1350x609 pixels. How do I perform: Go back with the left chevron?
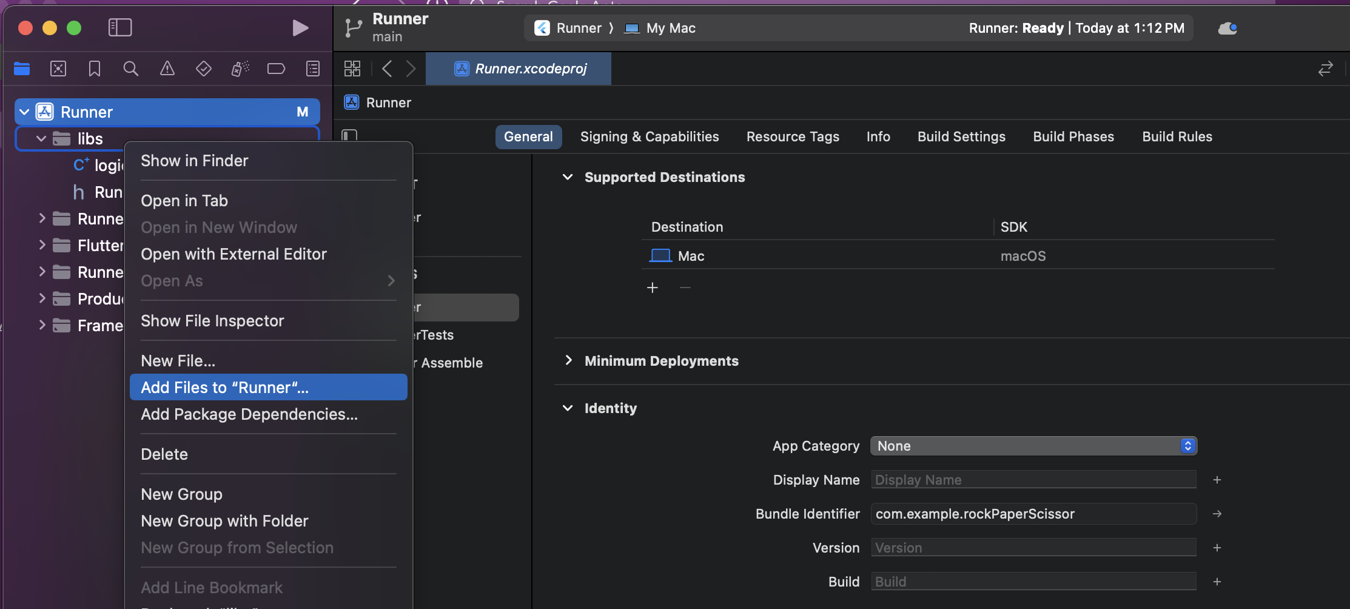[x=387, y=69]
